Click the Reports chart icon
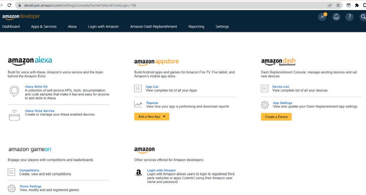This screenshot has height=195, width=366. coord(138,104)
